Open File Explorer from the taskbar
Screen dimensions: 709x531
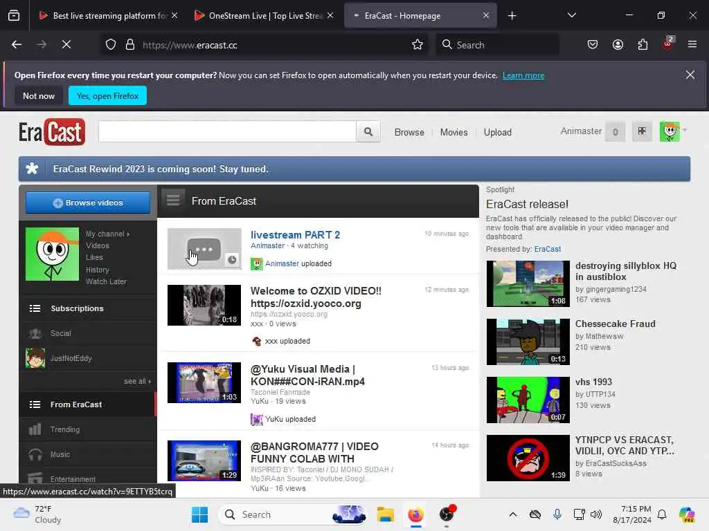click(386, 514)
